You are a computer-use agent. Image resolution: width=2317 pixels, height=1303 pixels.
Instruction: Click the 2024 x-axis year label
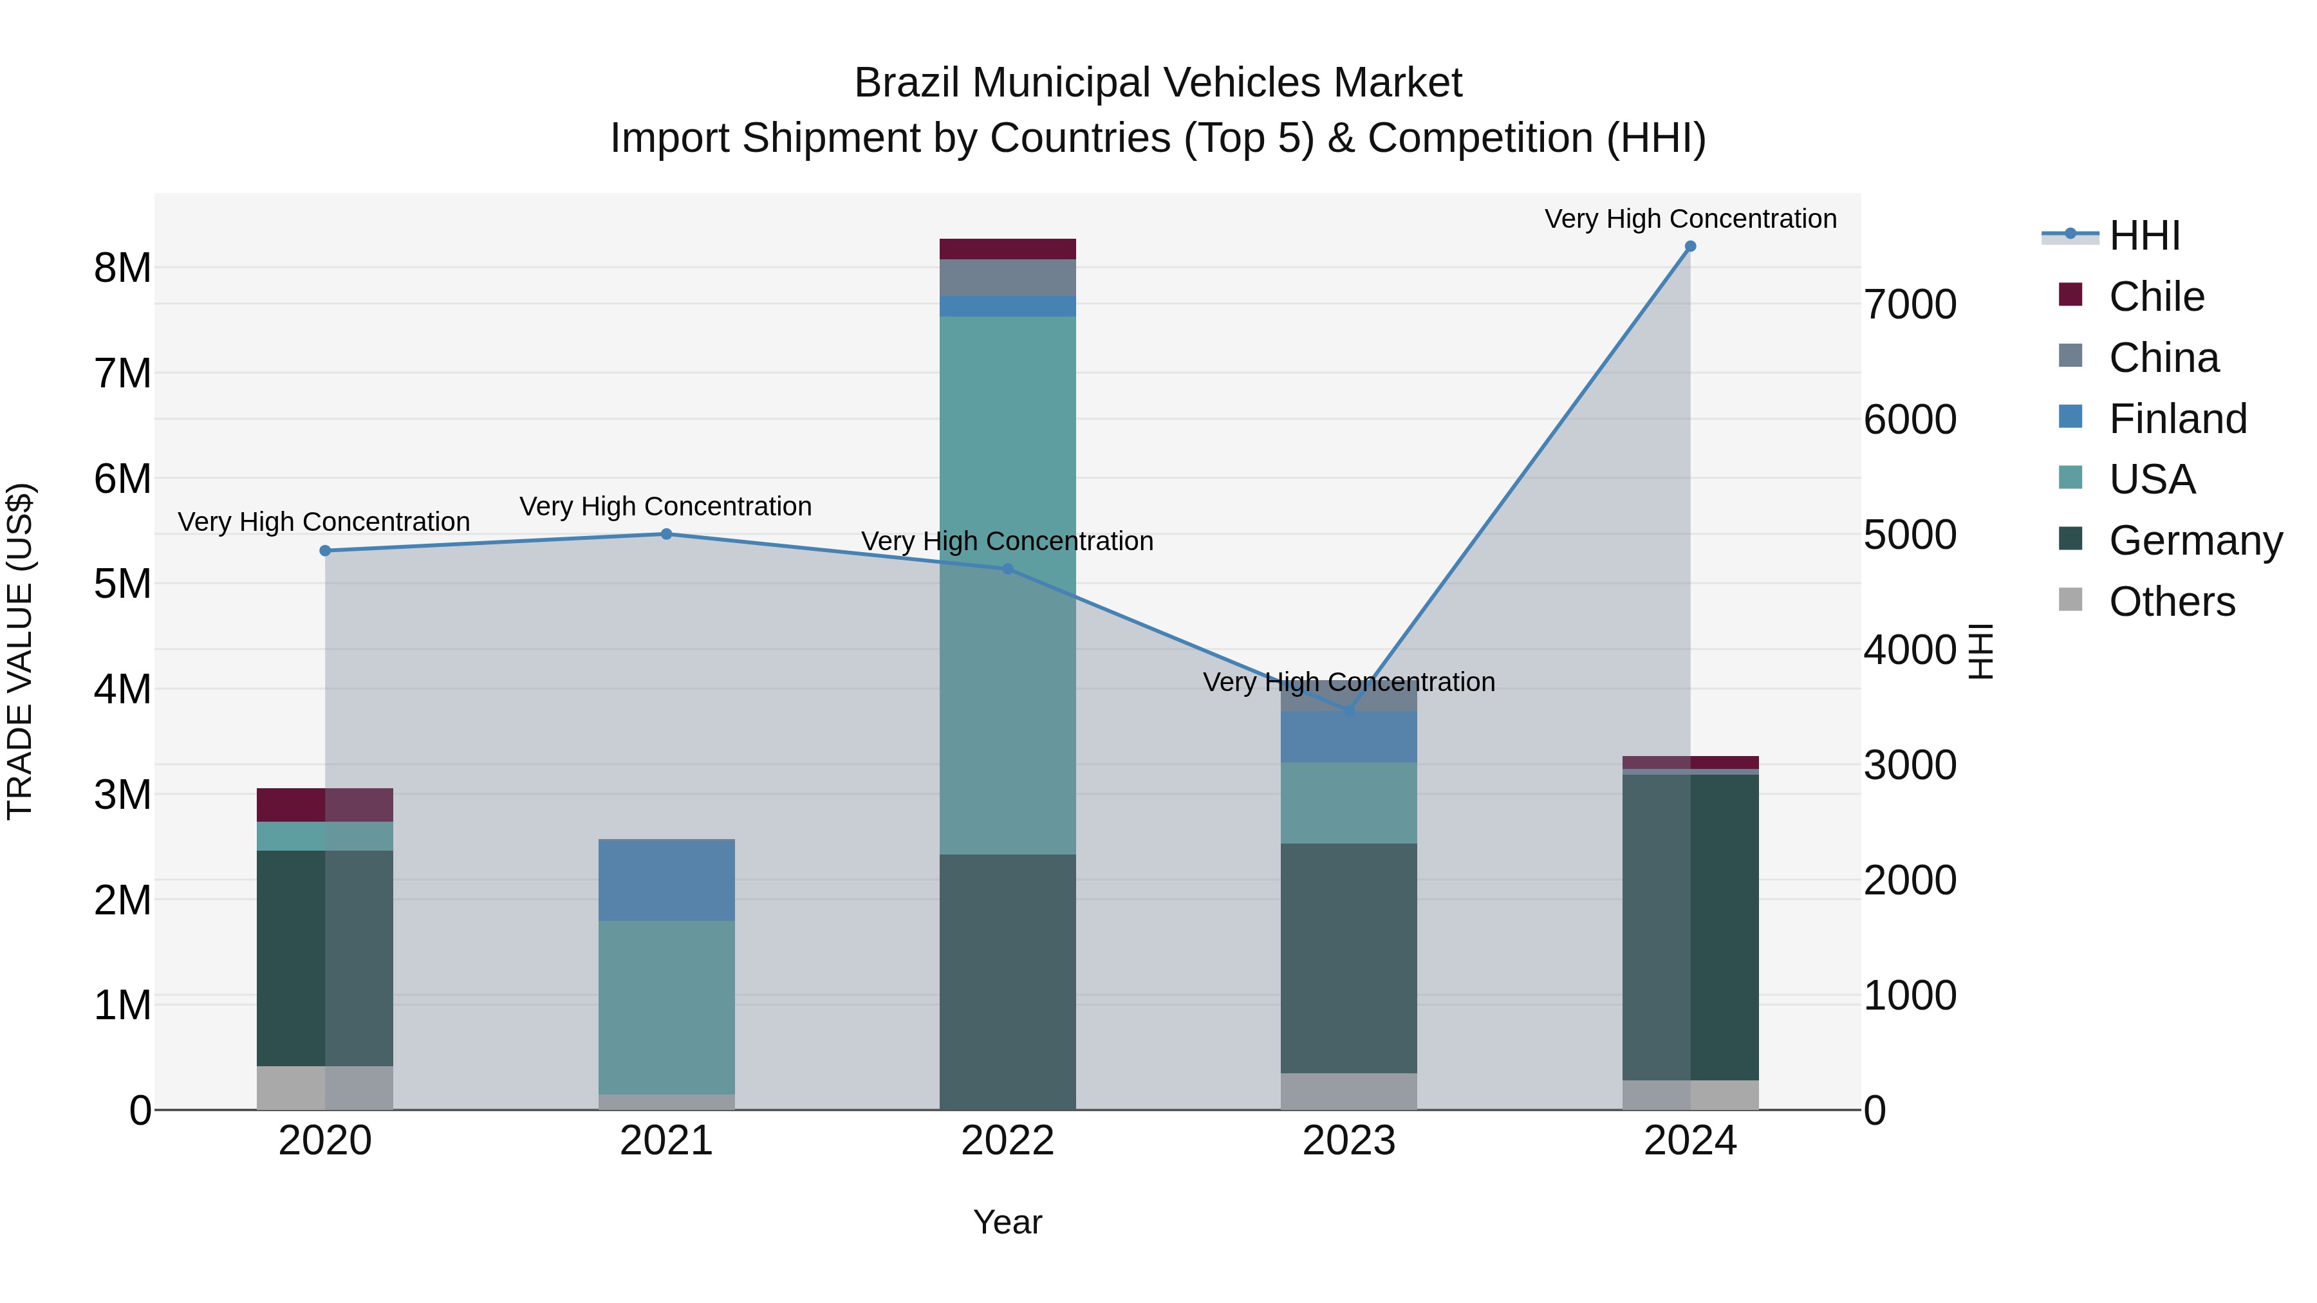[x=1690, y=1141]
